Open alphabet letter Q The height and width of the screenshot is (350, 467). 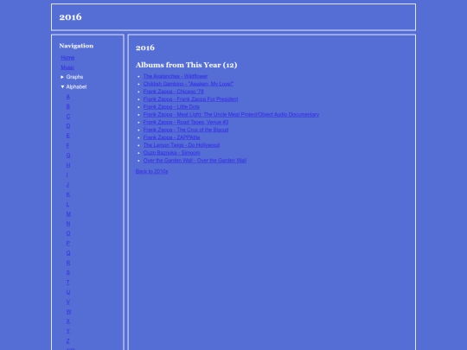[68, 253]
